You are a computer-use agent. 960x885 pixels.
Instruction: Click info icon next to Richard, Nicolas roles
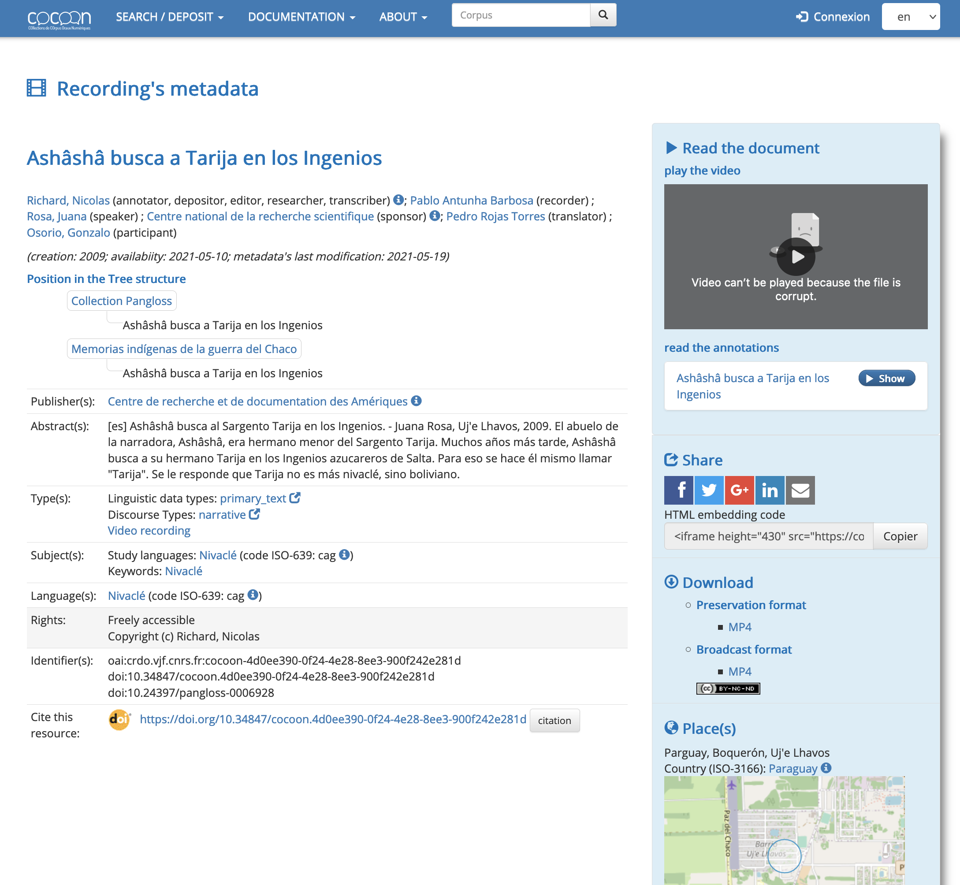(x=398, y=200)
